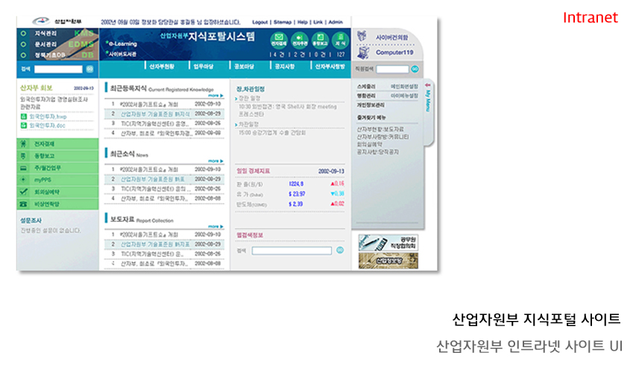Click the green mail envelope round icon
The height and width of the screenshot is (376, 636).
(279, 39)
